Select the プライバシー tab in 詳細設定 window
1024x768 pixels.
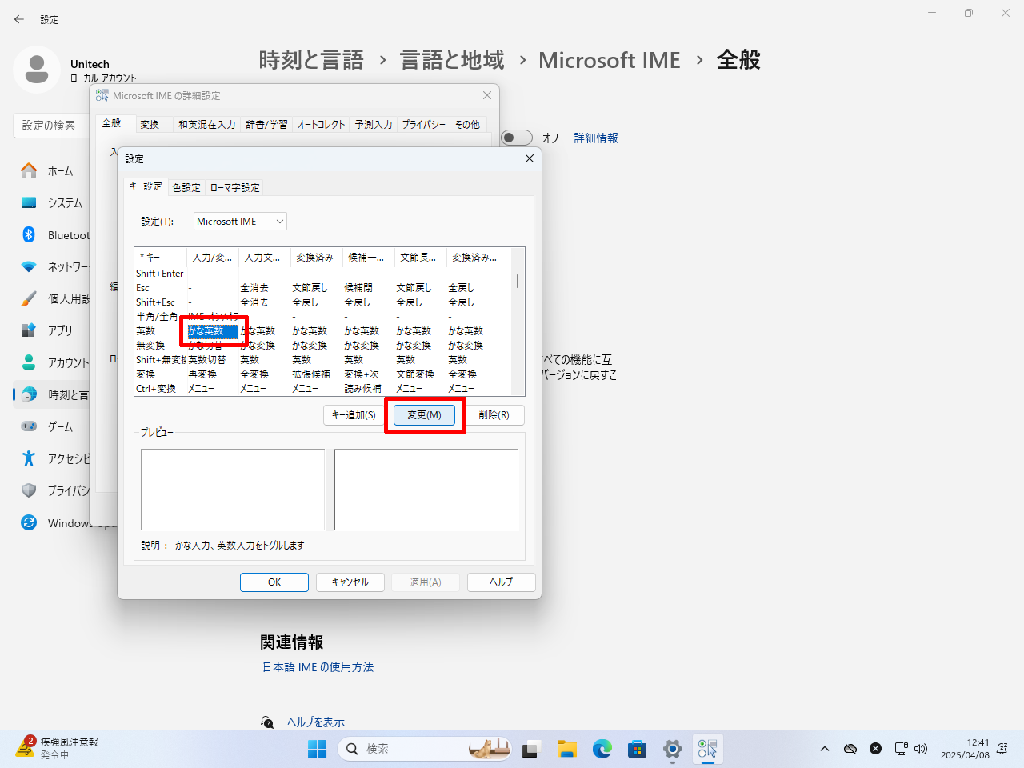[424, 124]
